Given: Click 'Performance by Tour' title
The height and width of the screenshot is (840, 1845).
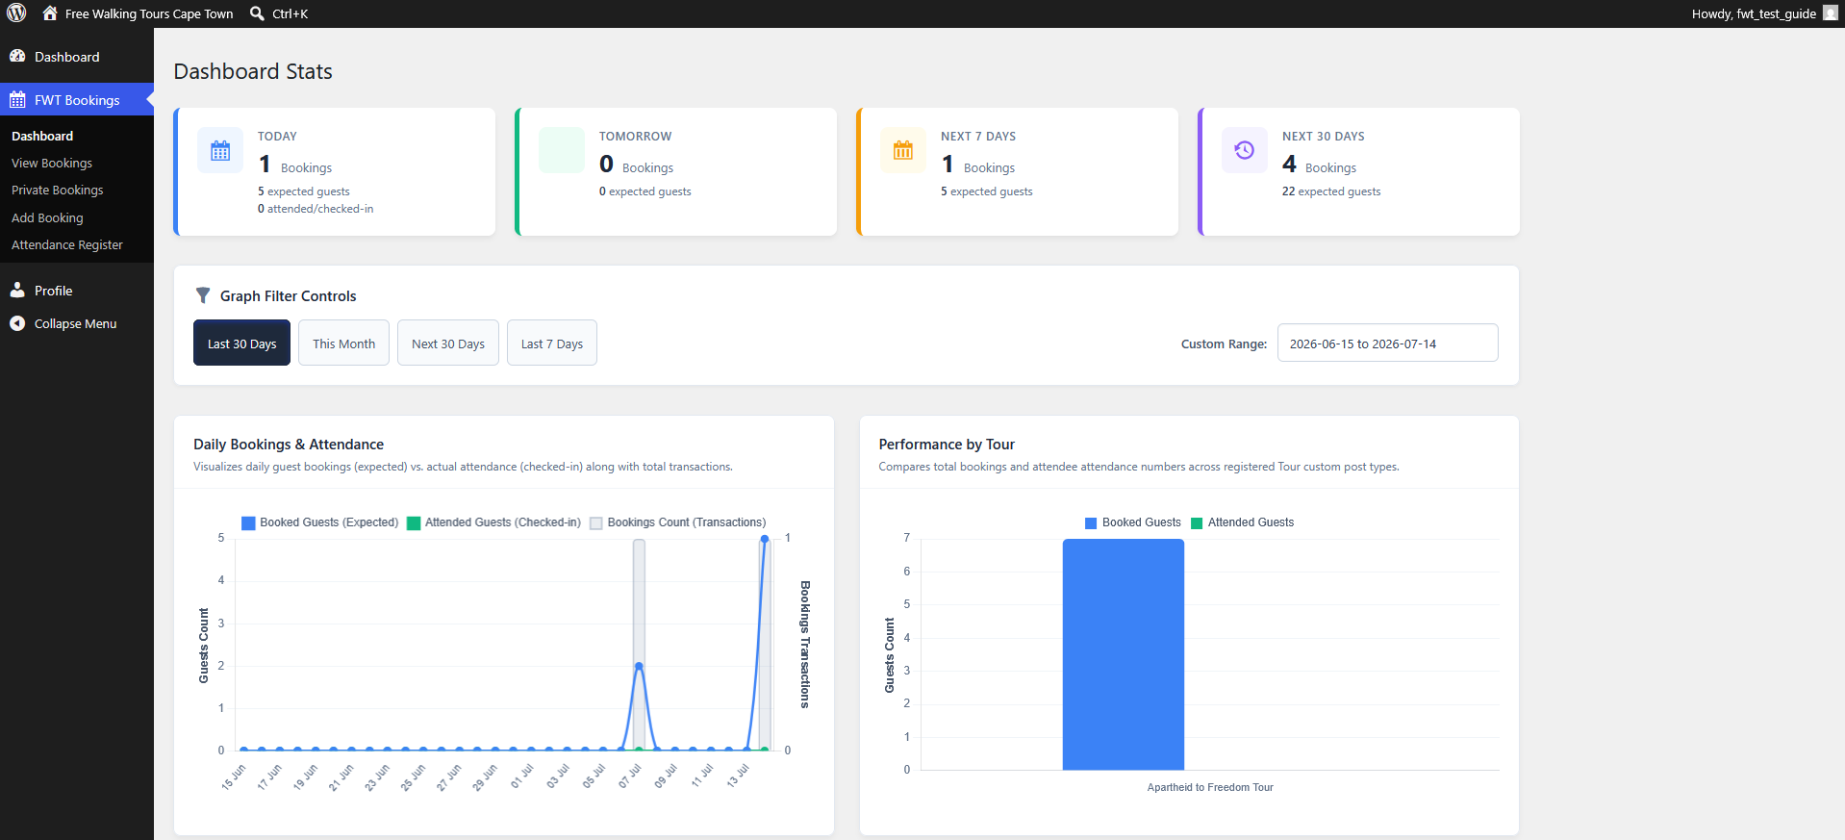Looking at the screenshot, I should [x=947, y=445].
